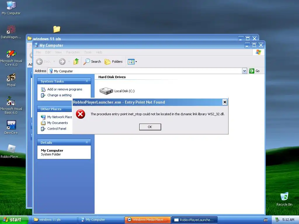Click Change a setting link

59,95
